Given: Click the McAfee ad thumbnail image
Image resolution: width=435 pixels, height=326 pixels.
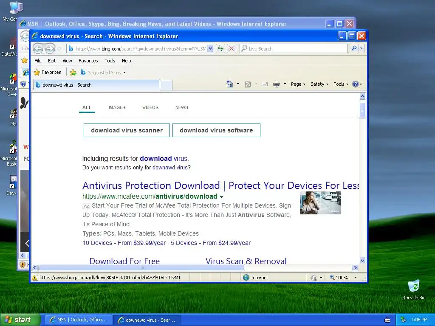Looking at the screenshot, I should click(320, 202).
